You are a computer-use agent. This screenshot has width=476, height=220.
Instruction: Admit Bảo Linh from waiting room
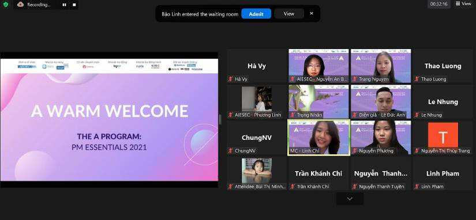pyautogui.click(x=256, y=14)
